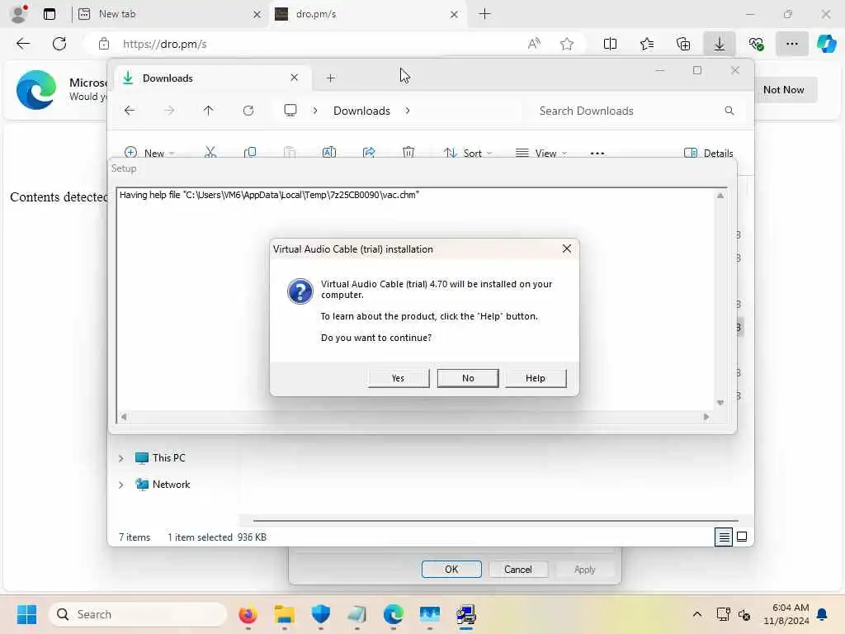Open Windows Start menu
This screenshot has width=845, height=634.
coord(26,614)
